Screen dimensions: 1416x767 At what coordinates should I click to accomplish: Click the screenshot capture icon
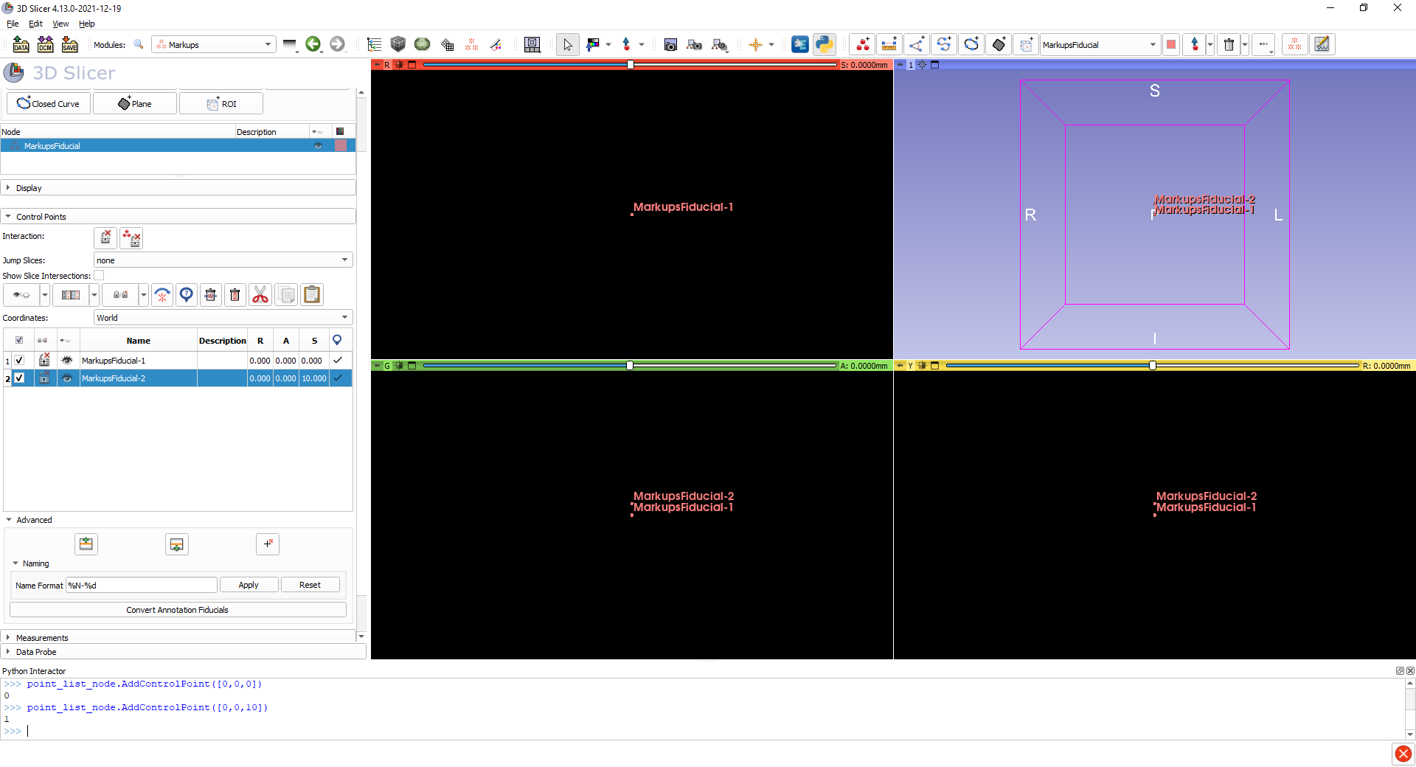pos(670,44)
